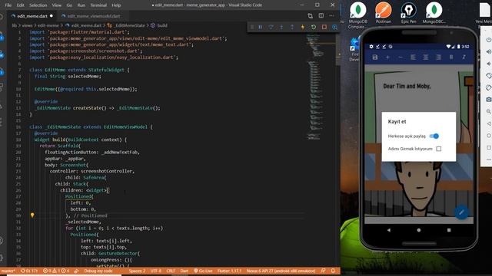Screen dimensions: 492x276
Task: Open Postman desktop shortcut
Action: pyautogui.click(x=383, y=13)
